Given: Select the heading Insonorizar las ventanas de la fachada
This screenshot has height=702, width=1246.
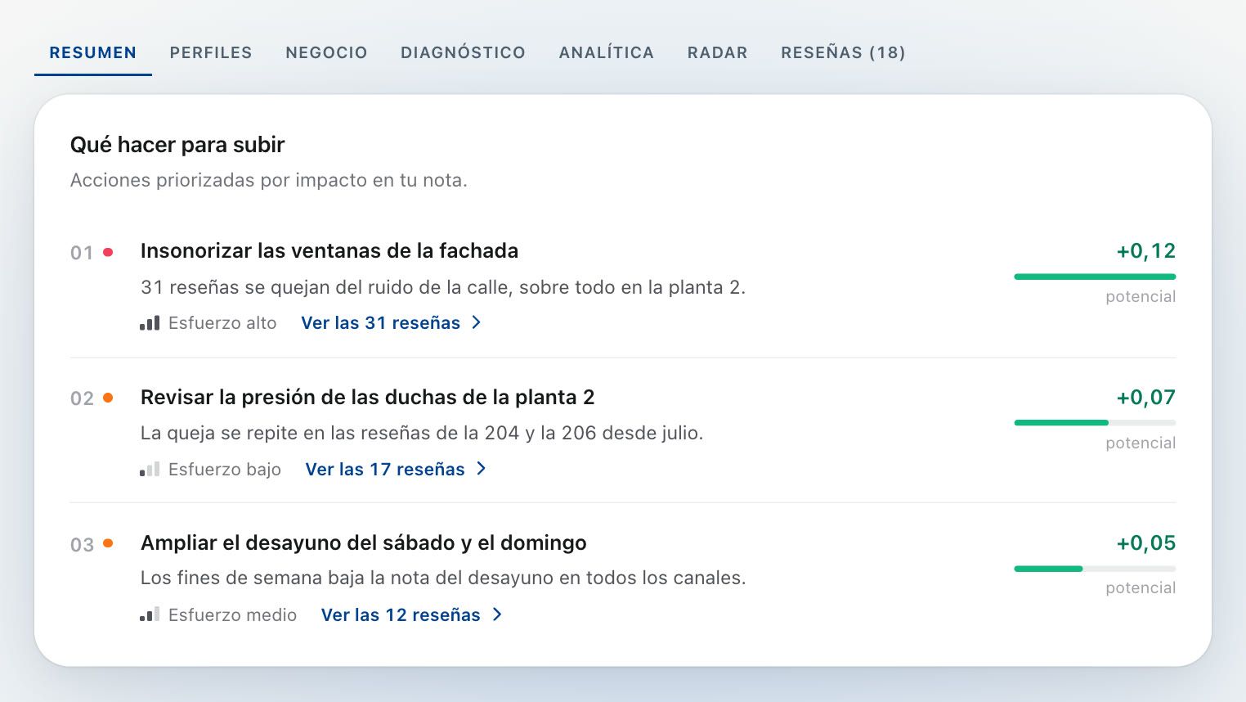Looking at the screenshot, I should (329, 250).
